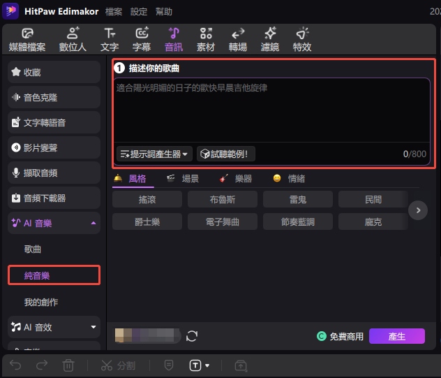Image resolution: width=441 pixels, height=378 pixels.
Task: Select the 布魯斯 style tag
Action: pos(223,199)
